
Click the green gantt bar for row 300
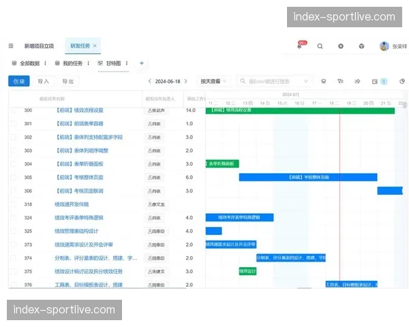(300, 110)
